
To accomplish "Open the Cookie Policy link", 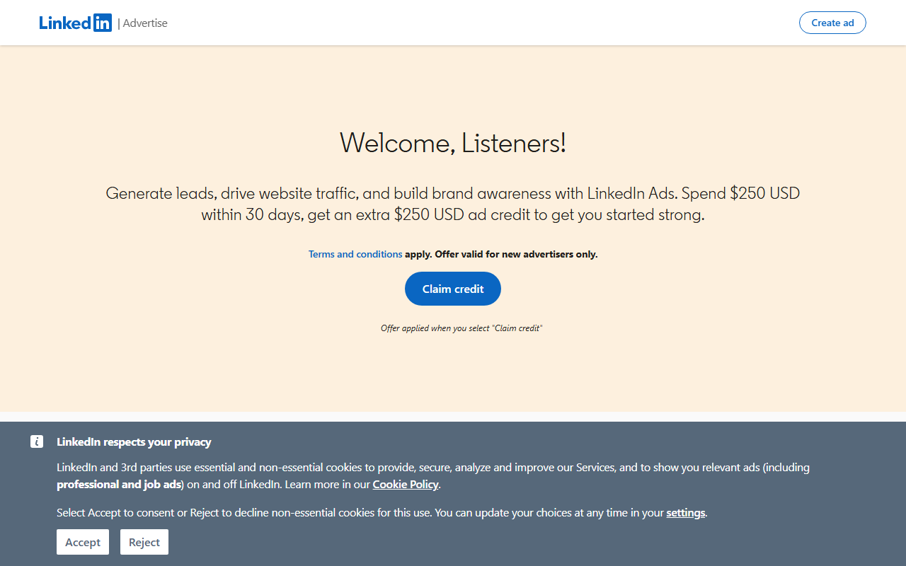I will (406, 485).
